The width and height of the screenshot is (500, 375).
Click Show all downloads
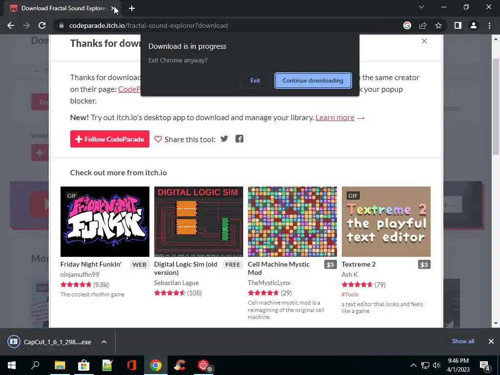(x=463, y=341)
